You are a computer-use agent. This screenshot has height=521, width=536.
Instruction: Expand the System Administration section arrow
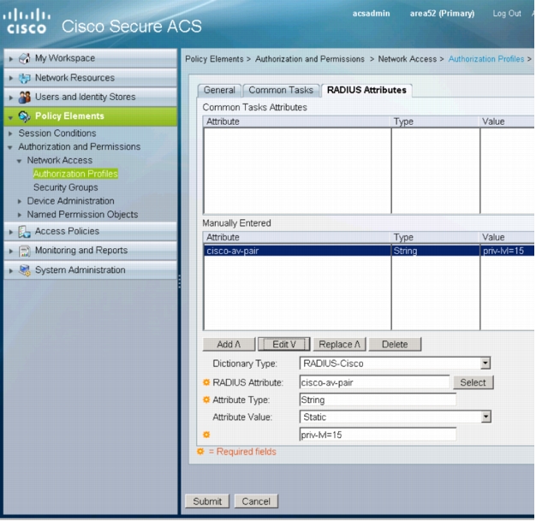[x=11, y=270]
